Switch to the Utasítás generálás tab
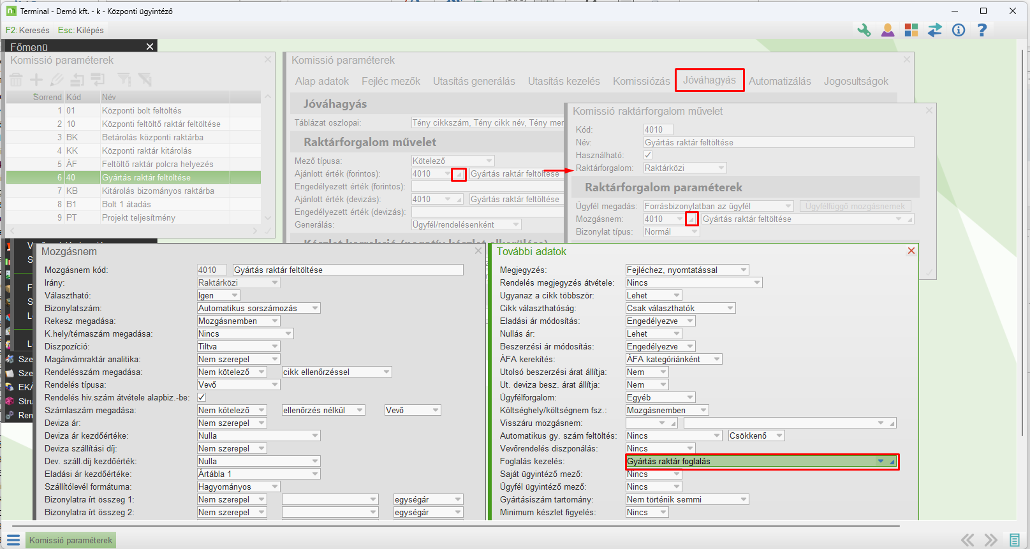The height and width of the screenshot is (549, 1030). (x=474, y=81)
